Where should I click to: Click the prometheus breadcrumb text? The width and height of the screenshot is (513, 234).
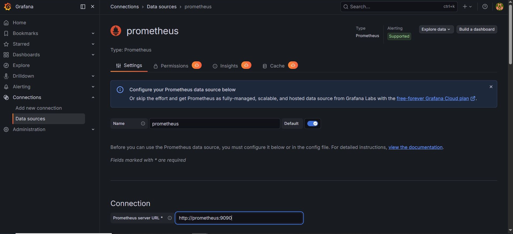point(198,7)
